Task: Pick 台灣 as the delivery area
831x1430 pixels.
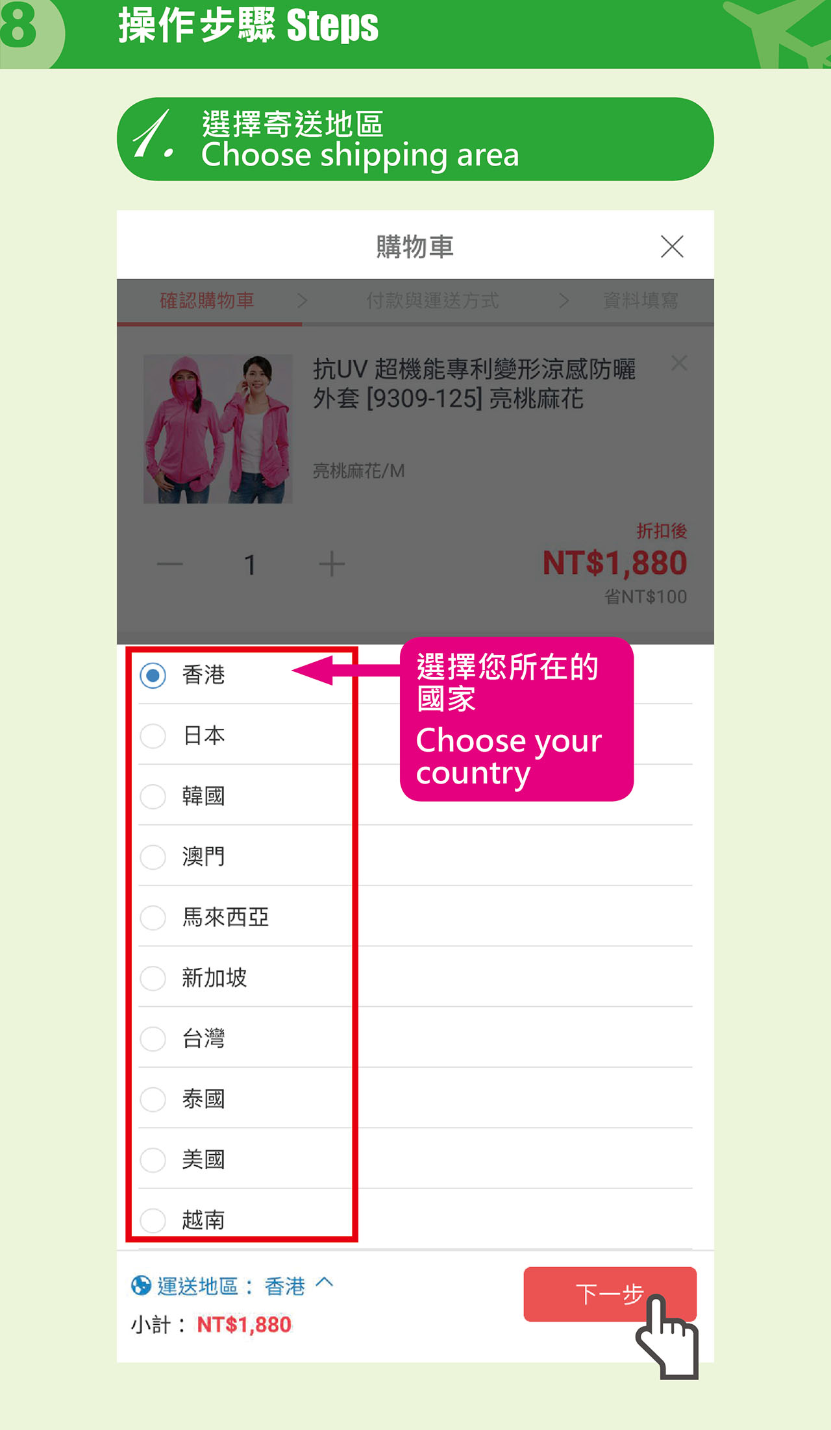Action: click(153, 1039)
